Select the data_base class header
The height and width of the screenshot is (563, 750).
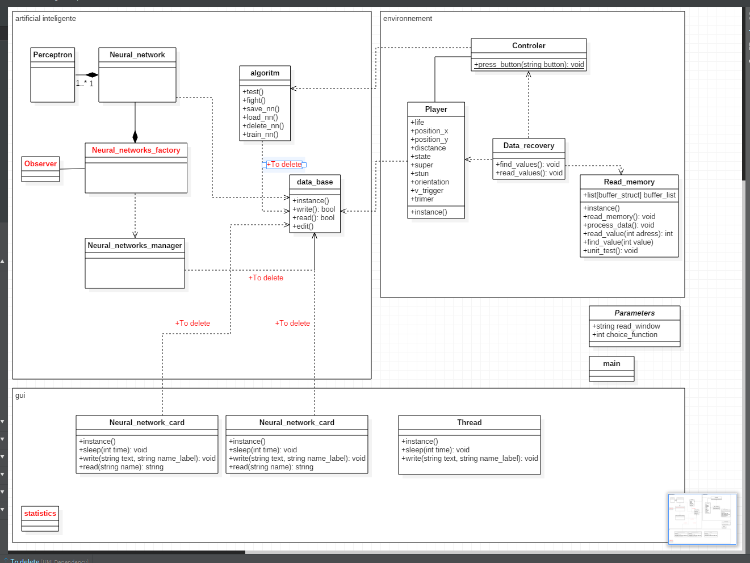pyautogui.click(x=315, y=182)
